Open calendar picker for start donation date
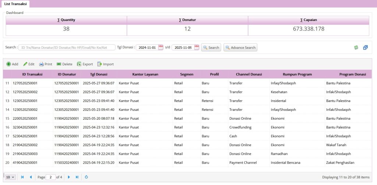 [x=161, y=47]
